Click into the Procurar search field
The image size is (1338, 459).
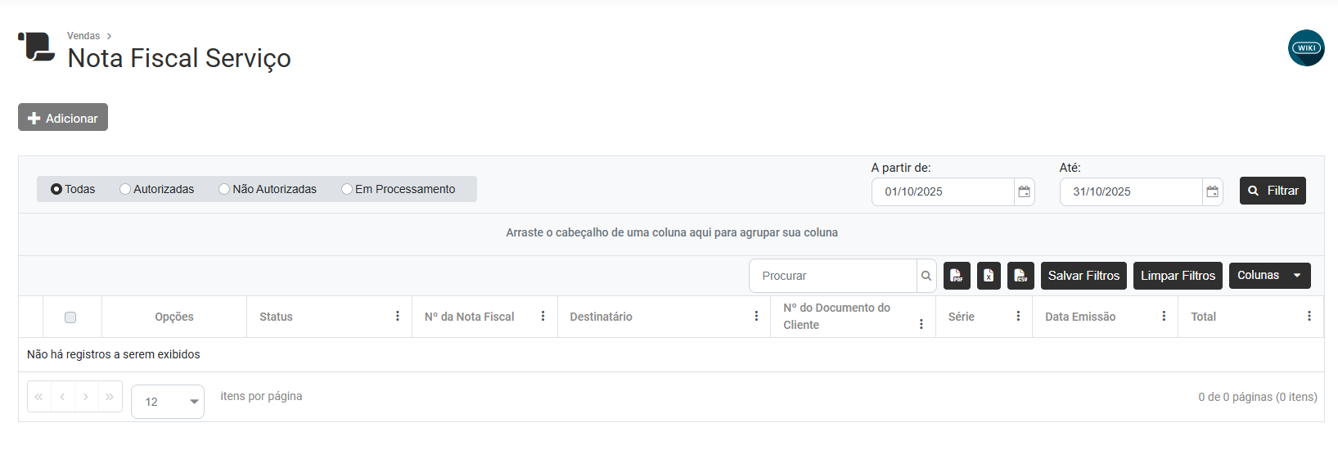832,276
